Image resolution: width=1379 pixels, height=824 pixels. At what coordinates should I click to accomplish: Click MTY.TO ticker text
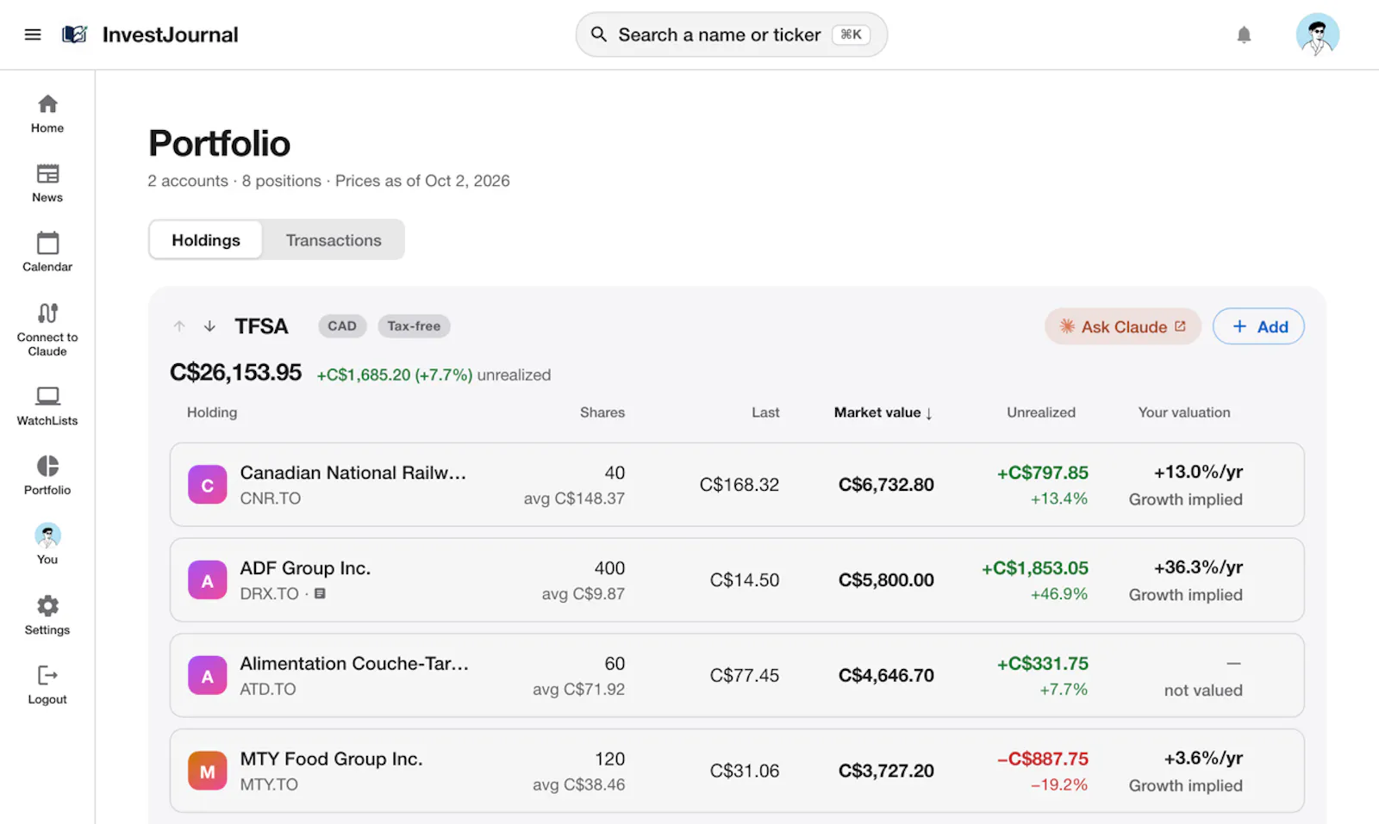[269, 785]
